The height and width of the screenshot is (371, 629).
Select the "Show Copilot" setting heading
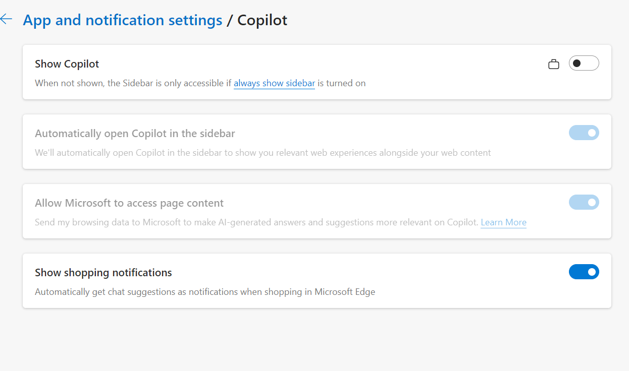(67, 64)
